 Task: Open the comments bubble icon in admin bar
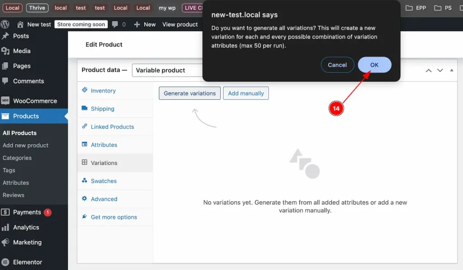(115, 24)
